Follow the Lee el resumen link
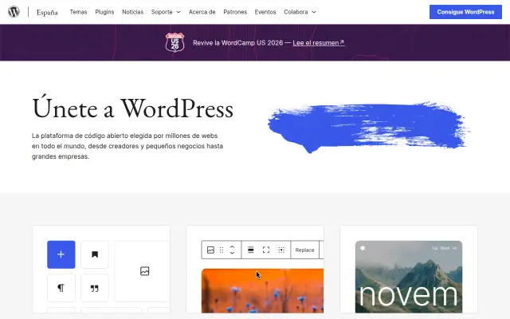The width and height of the screenshot is (510, 319). 319,42
